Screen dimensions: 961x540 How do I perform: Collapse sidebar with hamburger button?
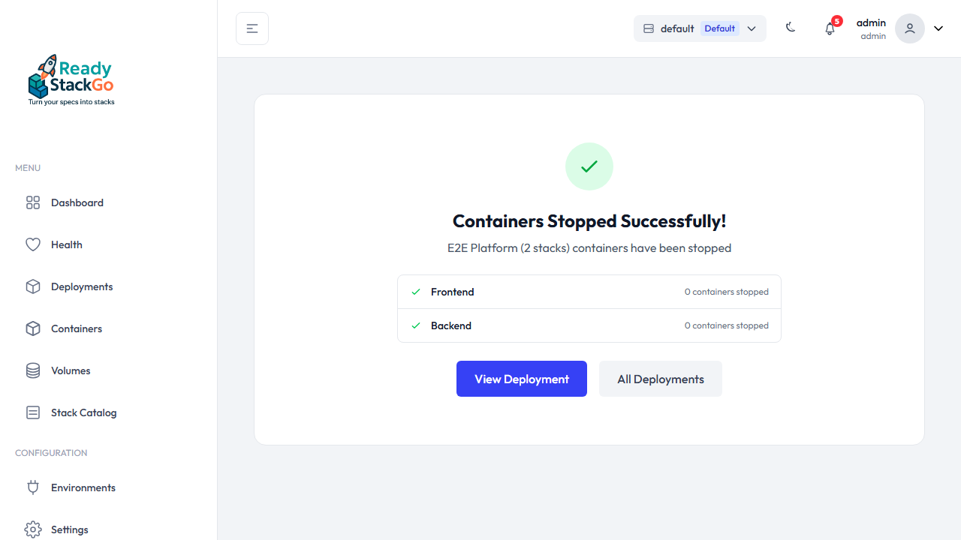pos(252,28)
